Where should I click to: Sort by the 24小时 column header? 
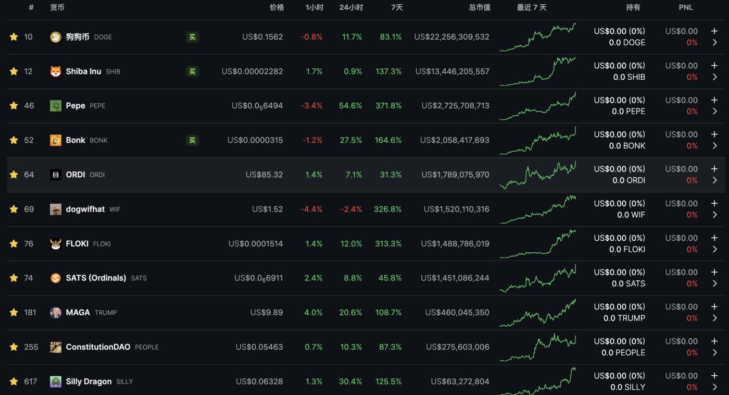click(351, 8)
